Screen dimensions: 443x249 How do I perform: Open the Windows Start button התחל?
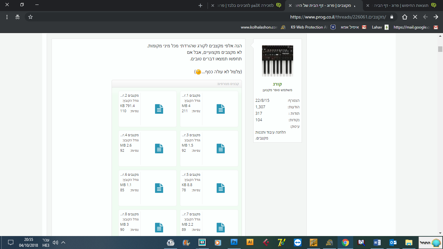pyautogui.click(x=431, y=243)
